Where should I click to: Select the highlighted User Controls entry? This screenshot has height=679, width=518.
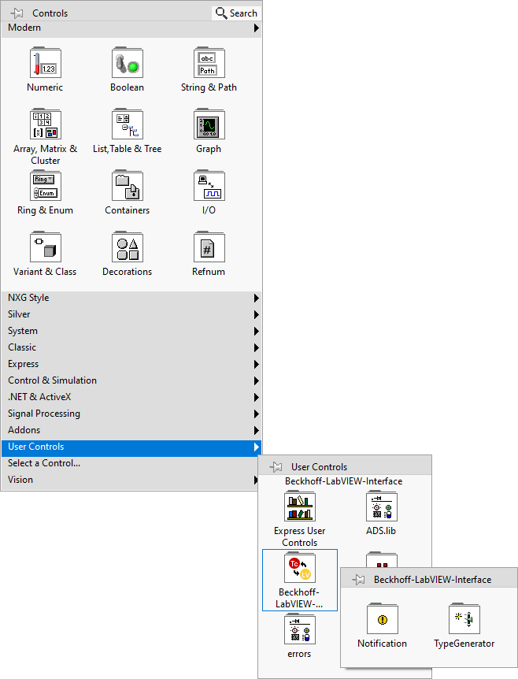[x=131, y=447]
